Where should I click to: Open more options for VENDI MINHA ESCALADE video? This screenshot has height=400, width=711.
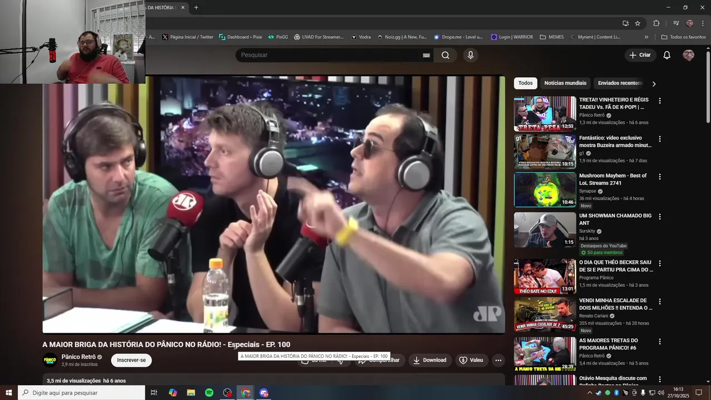[660, 301]
